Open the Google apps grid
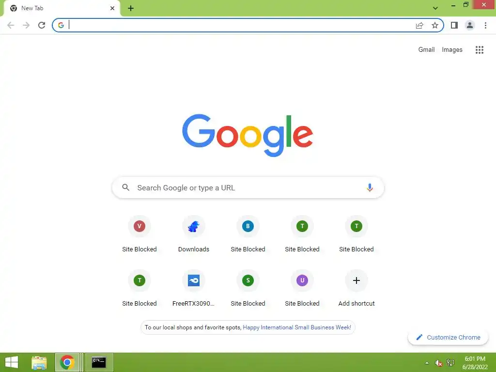 coord(480,50)
